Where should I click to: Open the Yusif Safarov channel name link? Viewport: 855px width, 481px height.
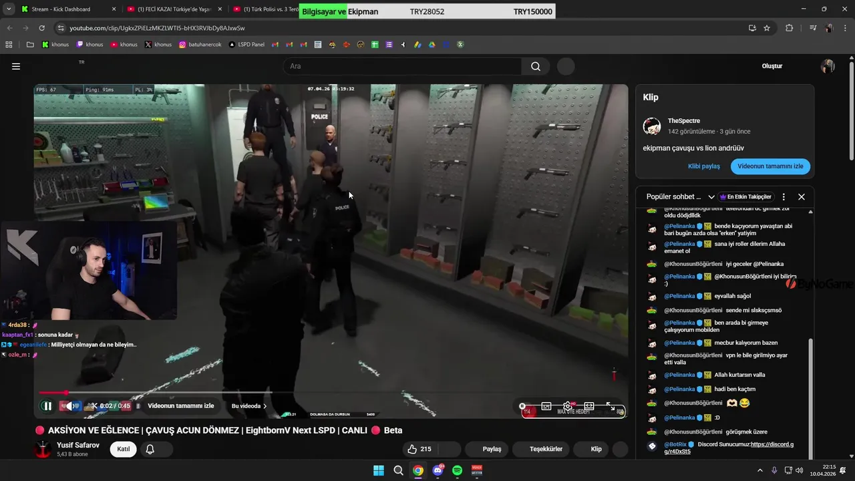[78, 445]
